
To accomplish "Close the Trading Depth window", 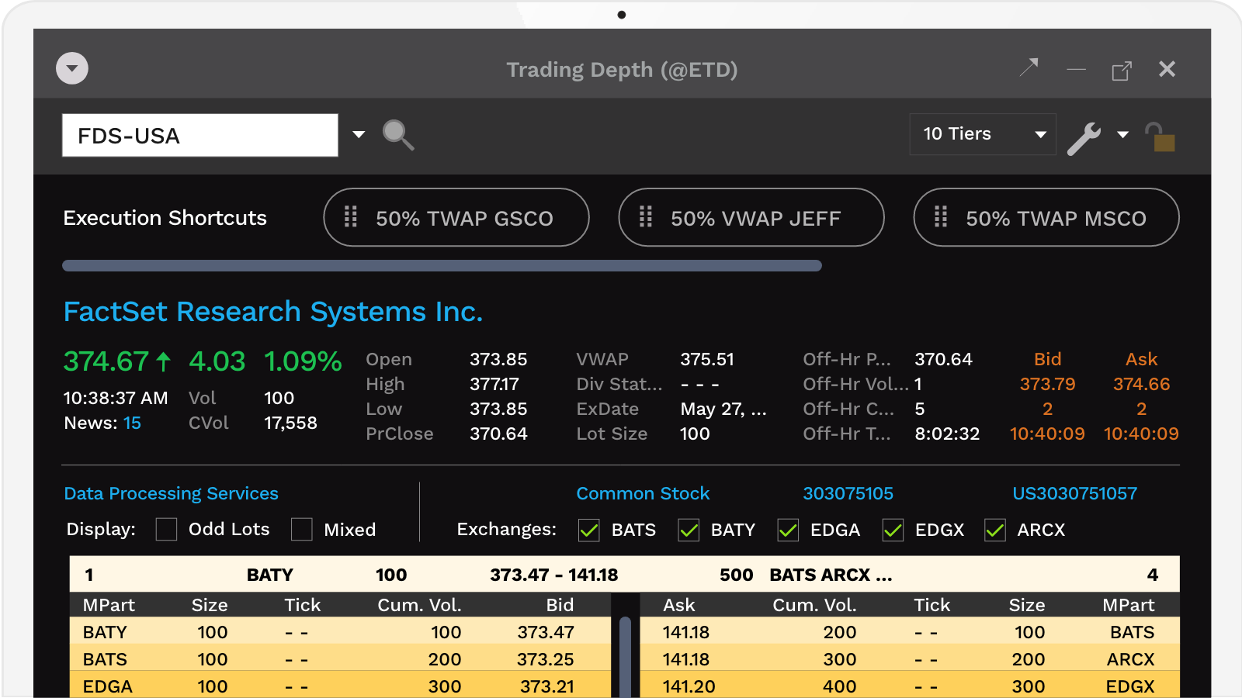I will click(x=1167, y=69).
